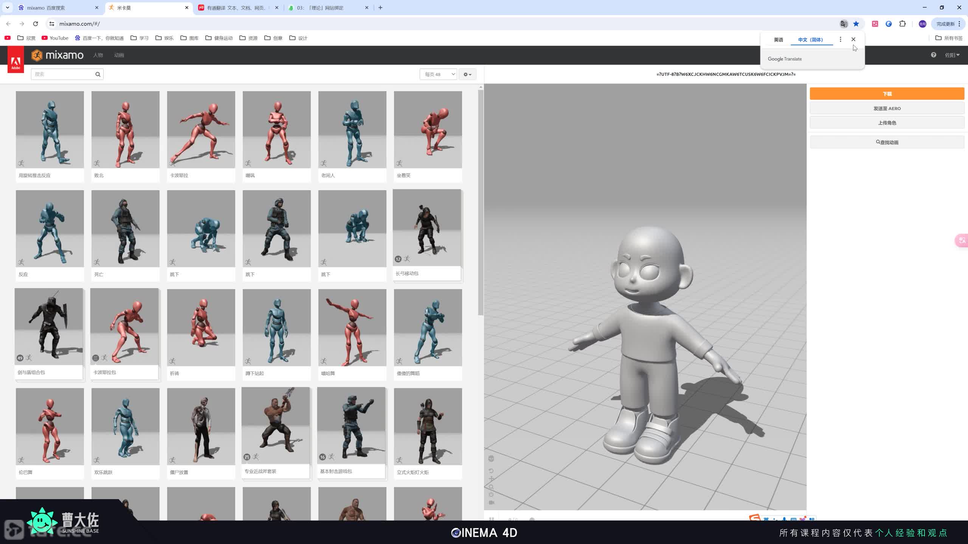Click the camera follow icon in viewport
The height and width of the screenshot is (544, 968).
tap(491, 502)
